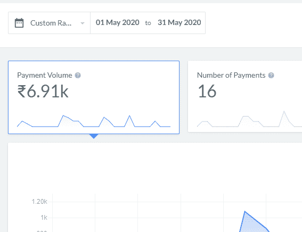Image resolution: width=302 pixels, height=232 pixels.
Task: Click the Payment Volume sparkline chart
Action: coord(94,121)
